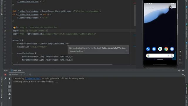Click the 'def flutterVersionName' line

(57, 11)
